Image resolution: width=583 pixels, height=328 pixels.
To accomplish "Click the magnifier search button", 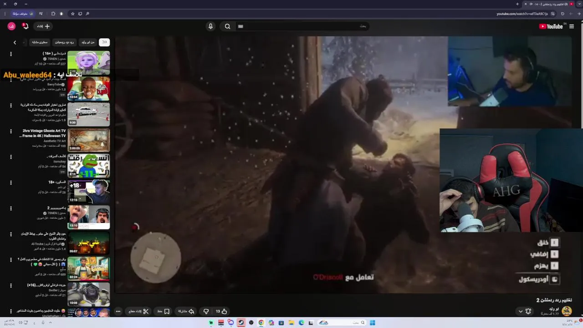I will pyautogui.click(x=227, y=26).
